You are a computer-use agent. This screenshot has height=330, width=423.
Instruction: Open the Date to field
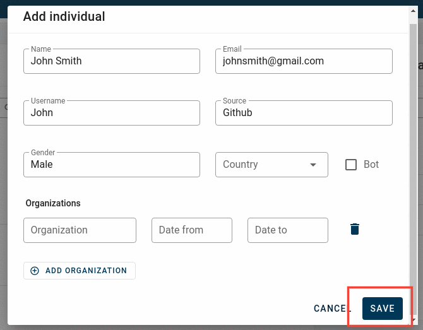coord(288,230)
